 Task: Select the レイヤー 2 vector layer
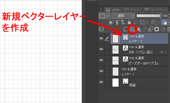click(x=139, y=39)
